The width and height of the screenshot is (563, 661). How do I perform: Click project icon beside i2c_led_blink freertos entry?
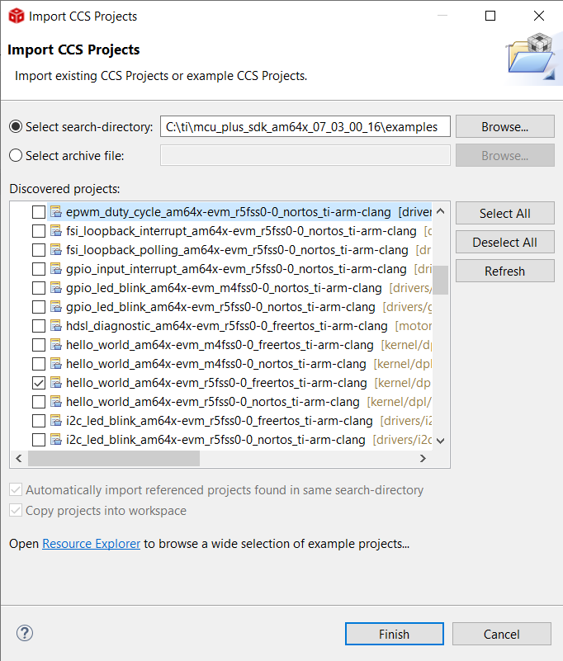56,421
